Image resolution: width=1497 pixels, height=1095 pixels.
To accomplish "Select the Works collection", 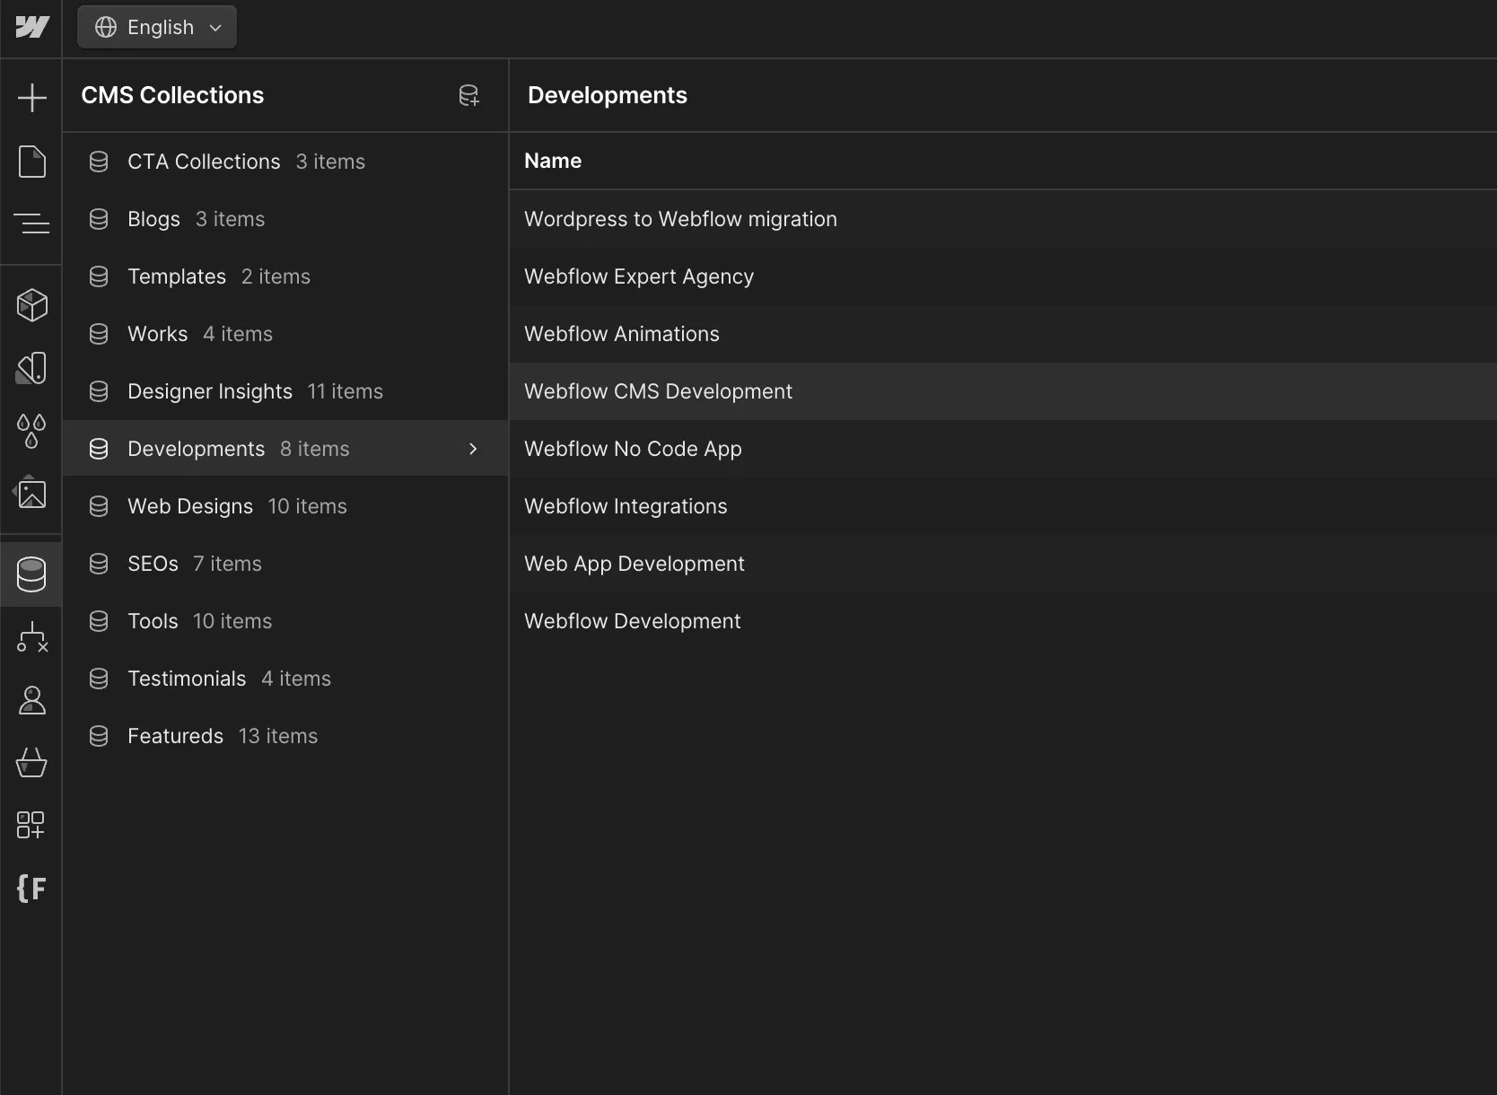I will 285,334.
